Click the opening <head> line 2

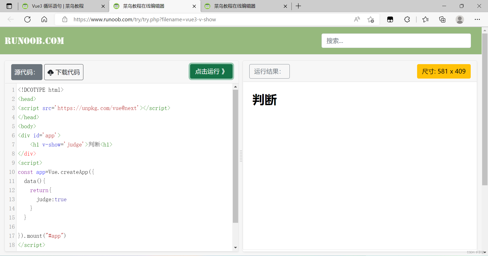tap(27, 99)
